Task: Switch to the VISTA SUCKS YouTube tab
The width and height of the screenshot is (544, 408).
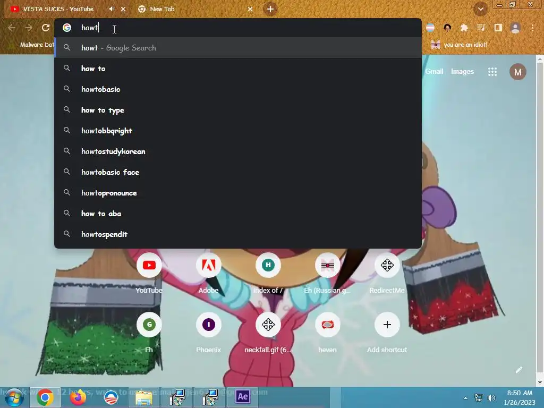Action: coord(57,9)
